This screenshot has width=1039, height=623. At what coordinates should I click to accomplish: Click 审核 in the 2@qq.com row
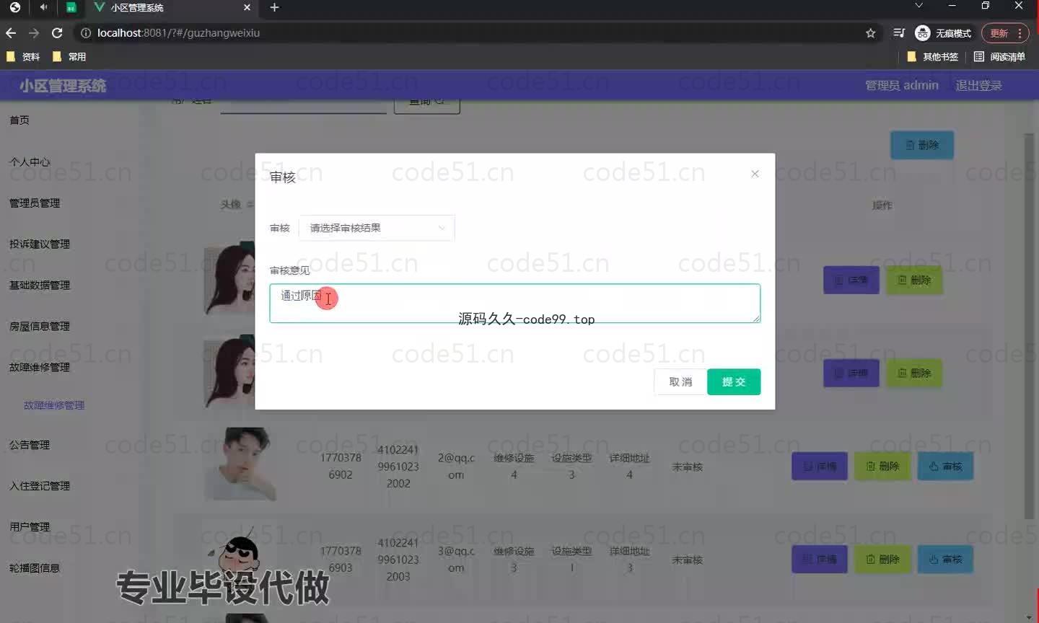[945, 467]
